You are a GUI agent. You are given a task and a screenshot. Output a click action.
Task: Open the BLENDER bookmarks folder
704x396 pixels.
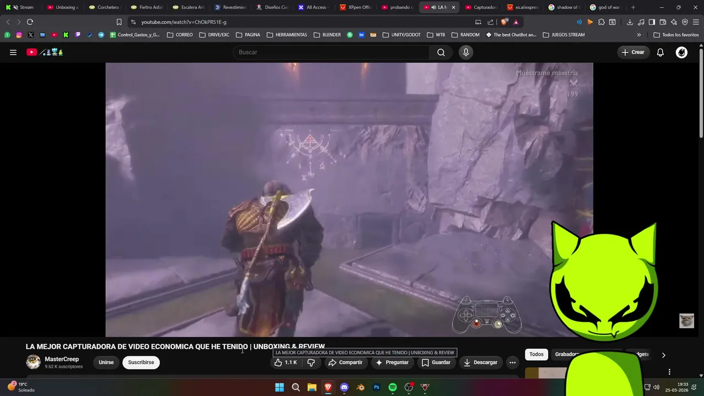click(x=327, y=35)
